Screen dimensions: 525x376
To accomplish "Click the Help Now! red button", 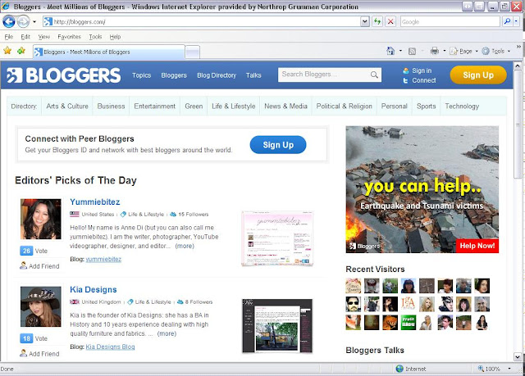I will pos(477,246).
